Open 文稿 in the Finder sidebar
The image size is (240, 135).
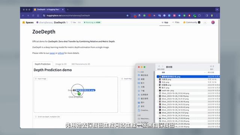pyautogui.click(x=141, y=87)
